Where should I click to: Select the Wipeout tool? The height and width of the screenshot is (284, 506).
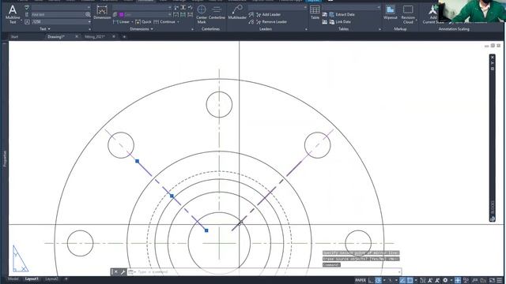(390, 13)
